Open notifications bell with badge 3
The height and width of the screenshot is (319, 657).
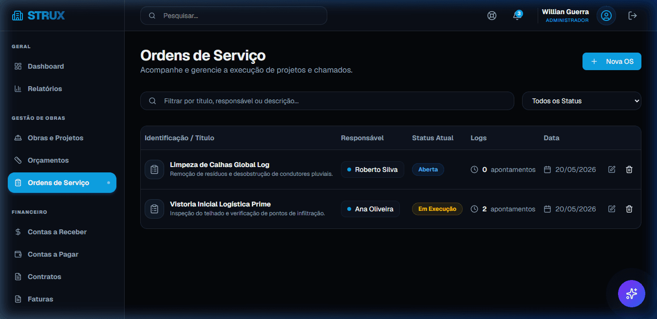517,16
